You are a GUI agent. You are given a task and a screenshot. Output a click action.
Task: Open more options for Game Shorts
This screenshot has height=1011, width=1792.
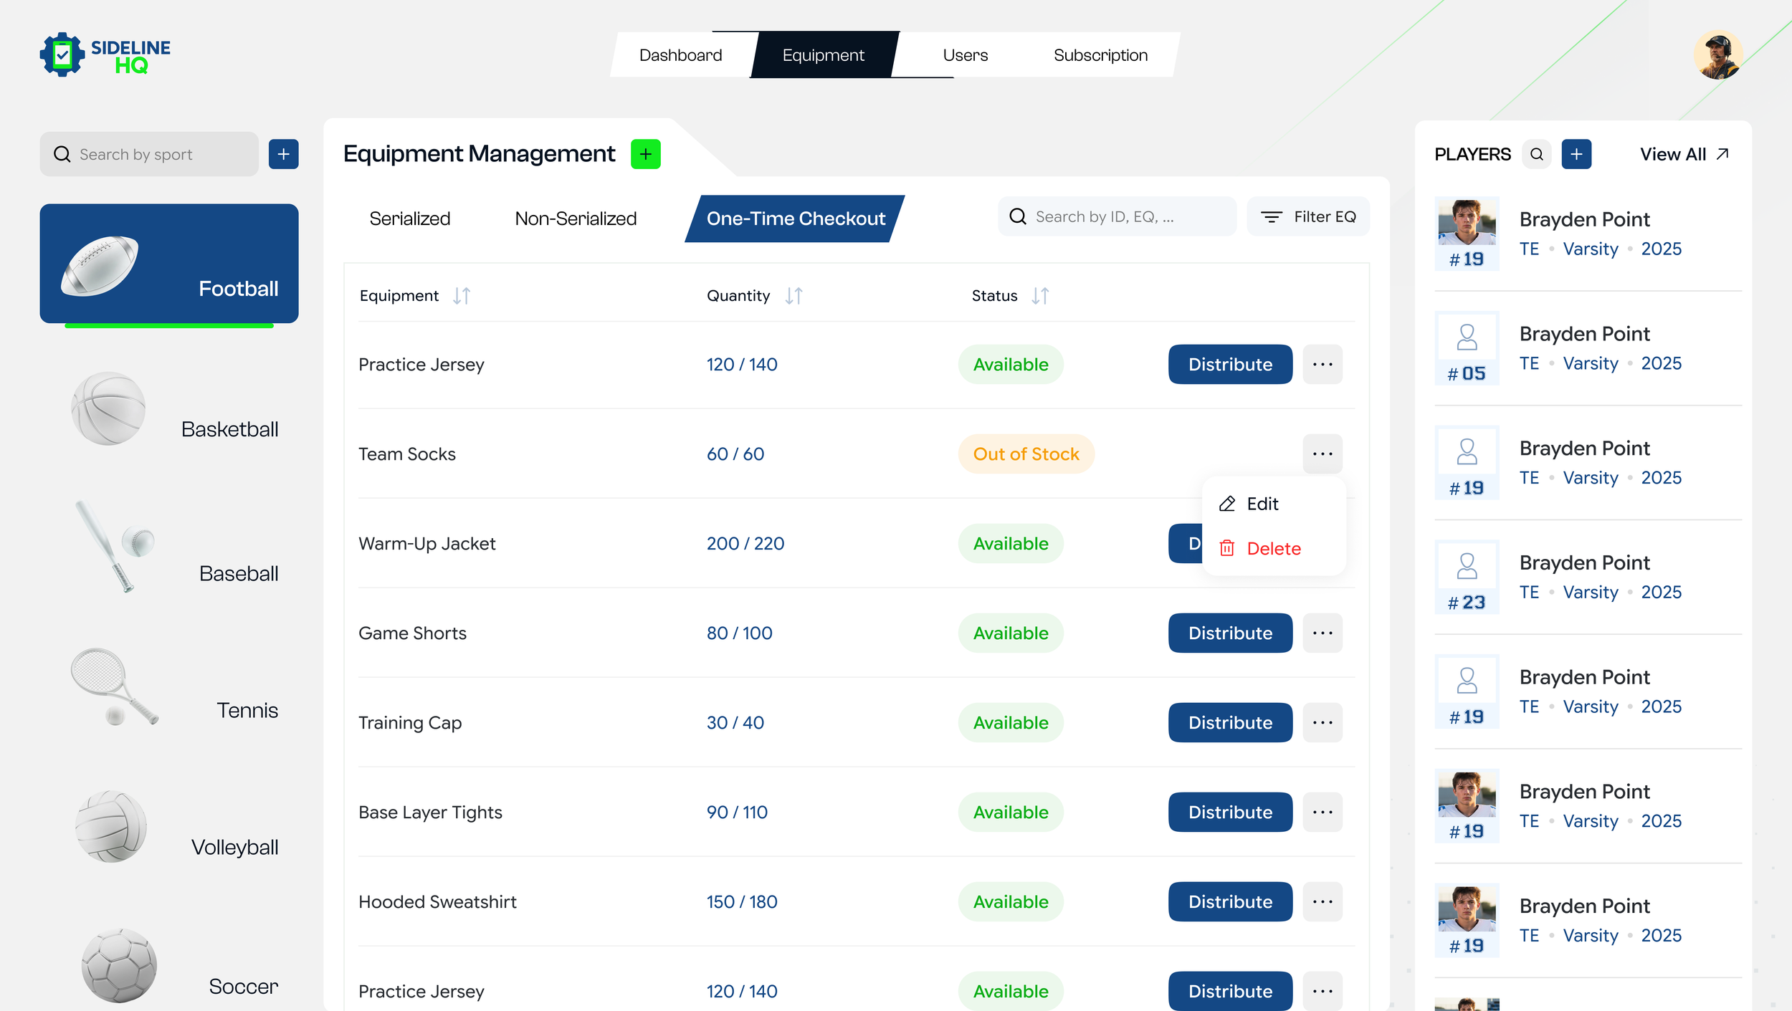point(1322,633)
